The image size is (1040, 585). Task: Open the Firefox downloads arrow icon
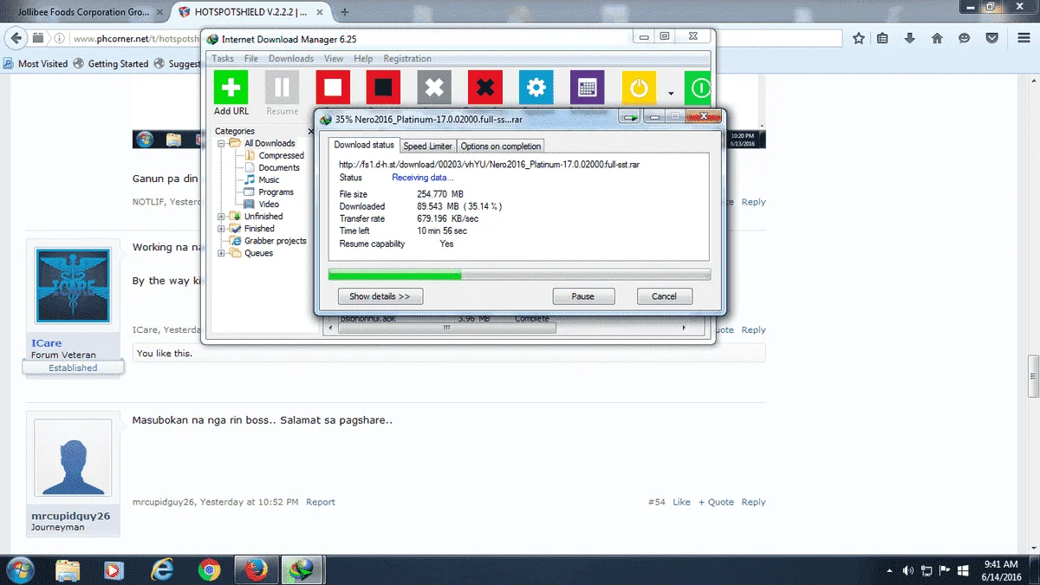pos(910,38)
